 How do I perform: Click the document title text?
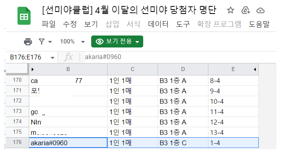coord(129,10)
